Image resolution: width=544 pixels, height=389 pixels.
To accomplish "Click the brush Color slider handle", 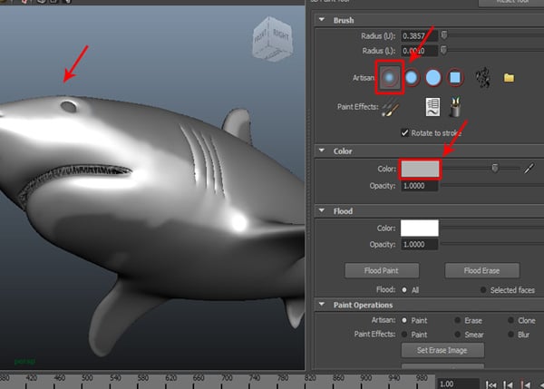I will point(495,169).
